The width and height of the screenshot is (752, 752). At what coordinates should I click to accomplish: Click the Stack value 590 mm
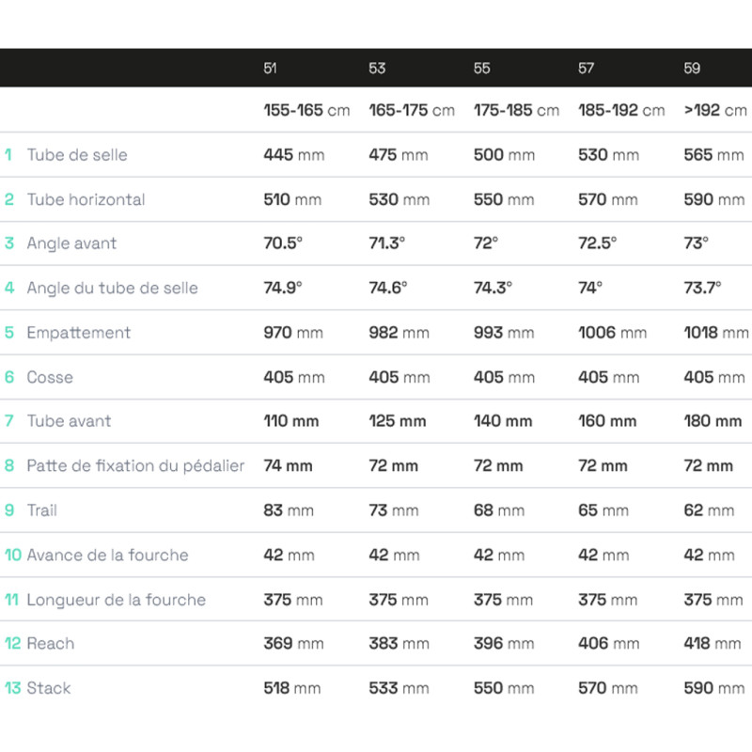coord(714,688)
